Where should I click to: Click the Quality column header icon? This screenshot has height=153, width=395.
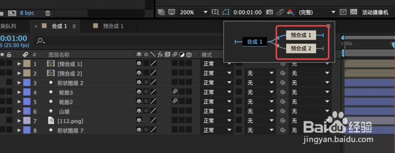click(153, 55)
